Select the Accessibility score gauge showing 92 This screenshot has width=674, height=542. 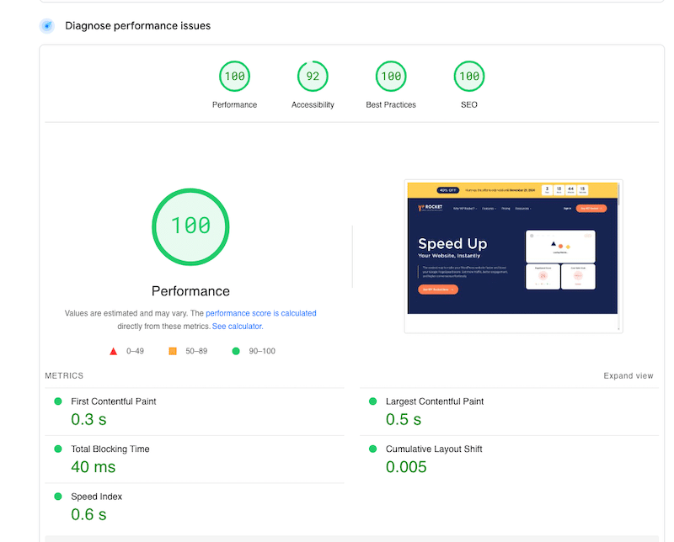(313, 77)
